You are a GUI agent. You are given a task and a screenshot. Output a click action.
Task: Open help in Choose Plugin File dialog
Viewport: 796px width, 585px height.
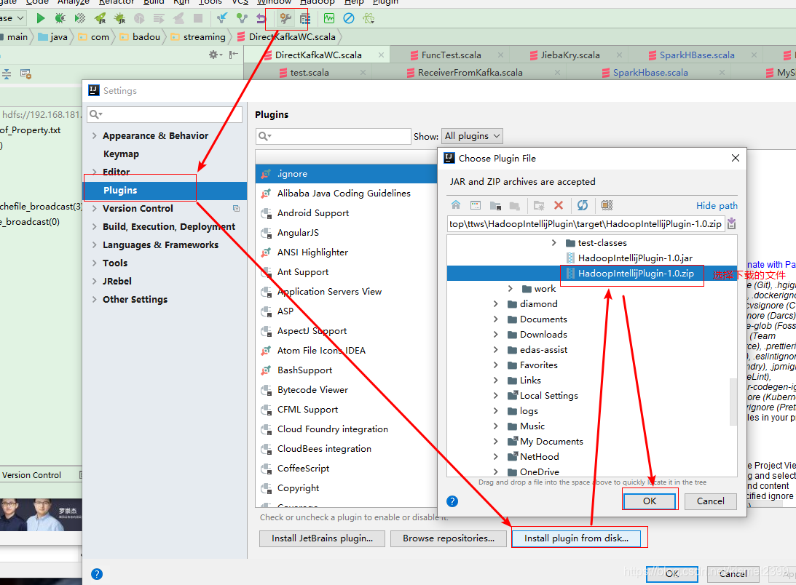pos(452,501)
